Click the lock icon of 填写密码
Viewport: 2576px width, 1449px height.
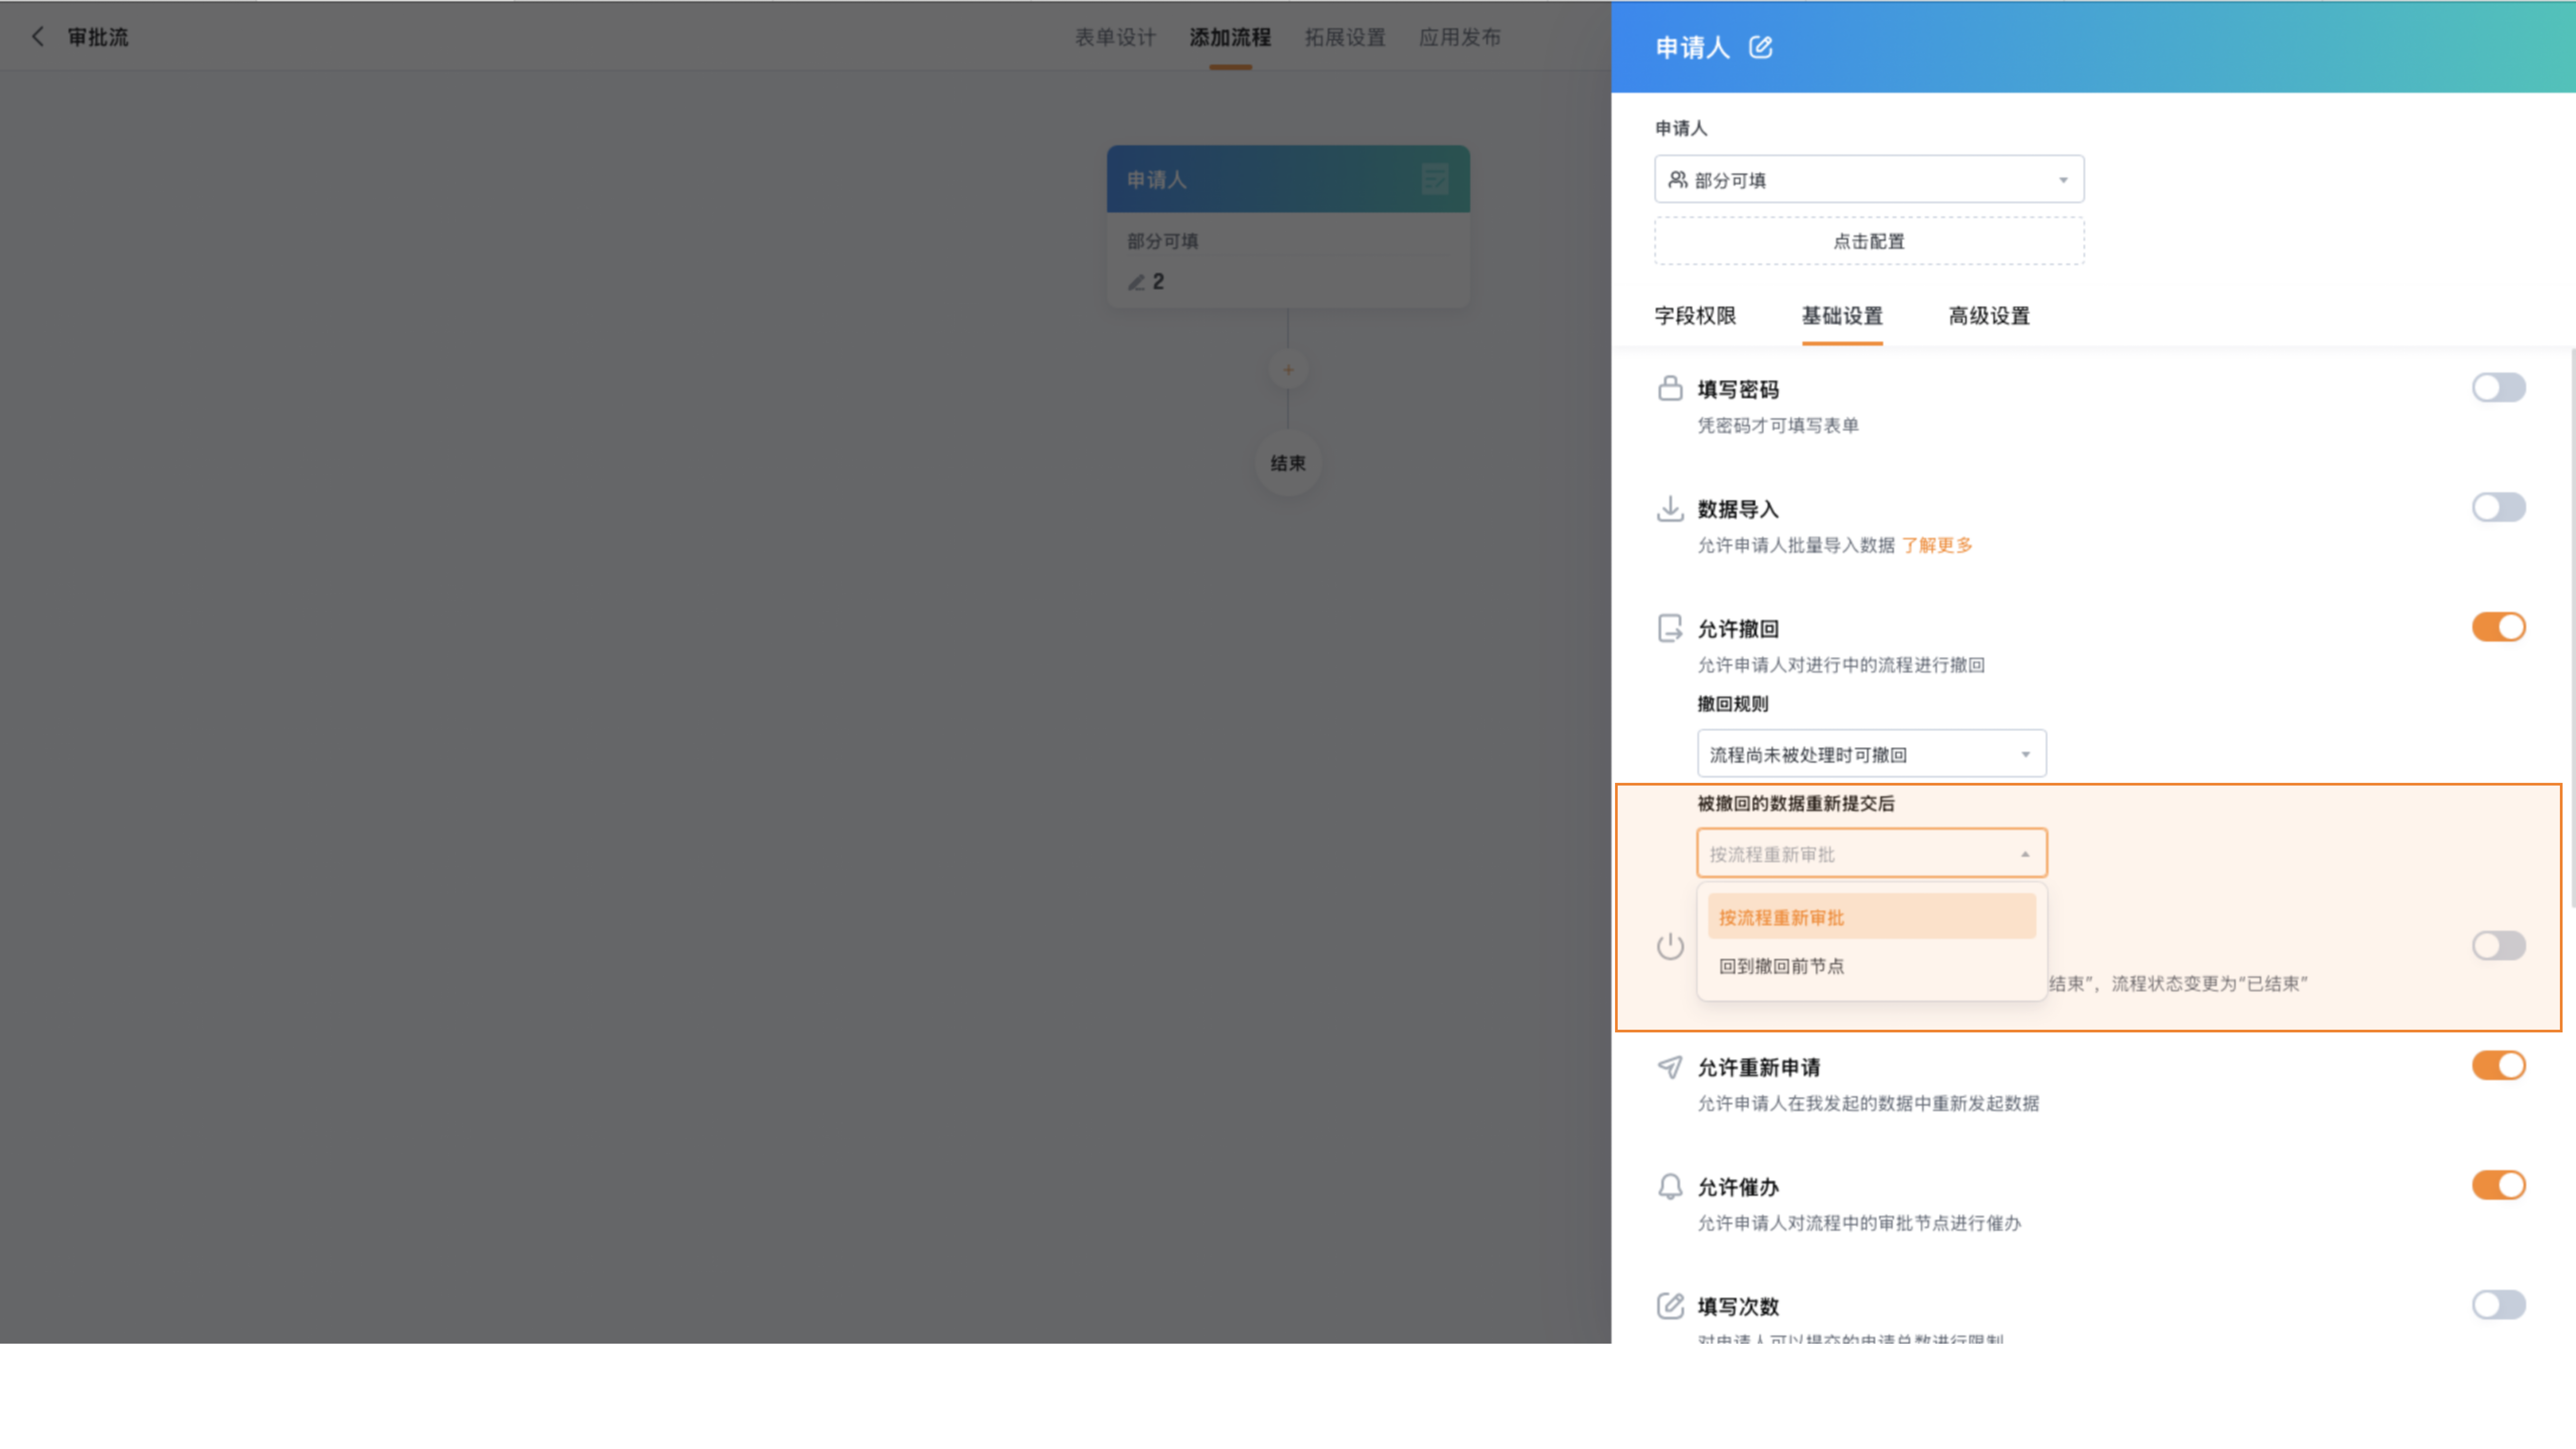coord(1670,388)
